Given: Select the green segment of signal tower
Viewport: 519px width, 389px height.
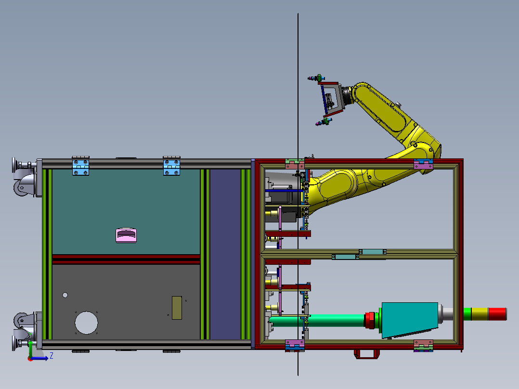Looking at the screenshot, I should pyautogui.click(x=467, y=314).
